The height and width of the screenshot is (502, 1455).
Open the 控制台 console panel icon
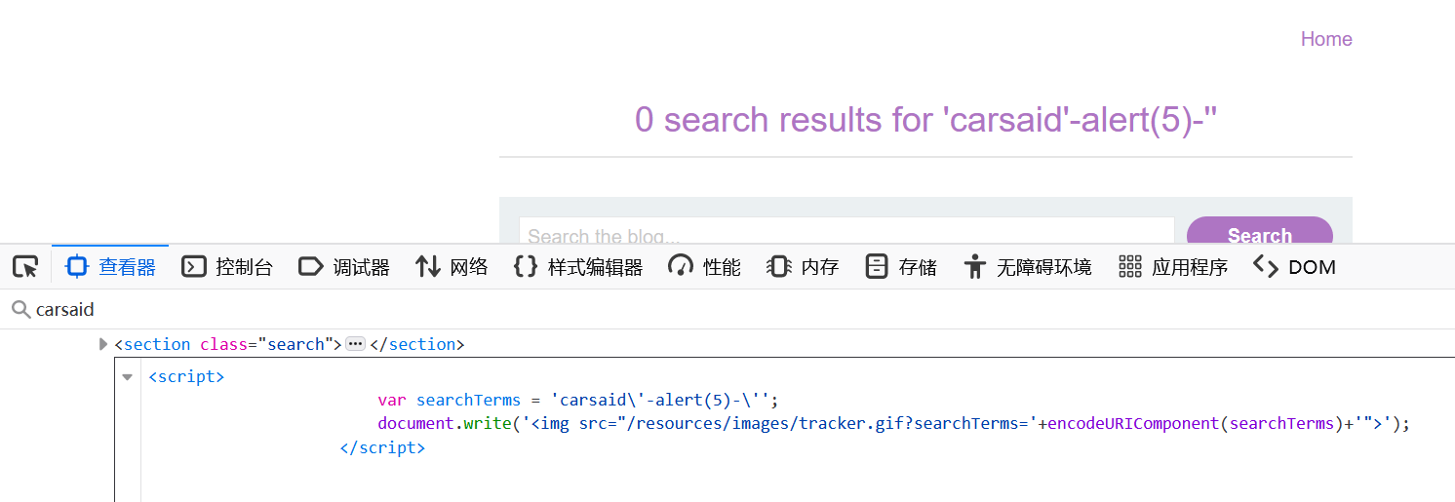pos(194,266)
